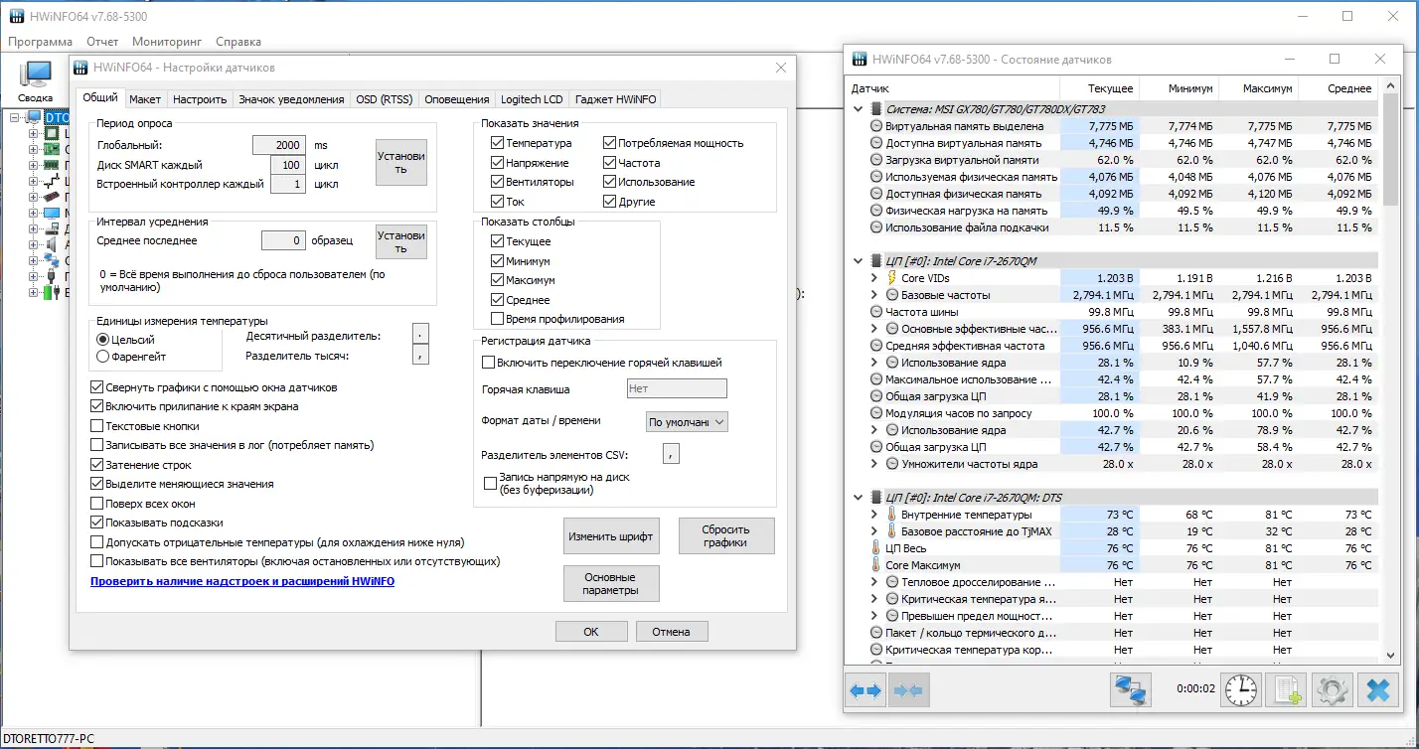Viewport: 1419px width, 749px height.
Task: Uncheck the Напряжение checkbox
Action: (497, 163)
